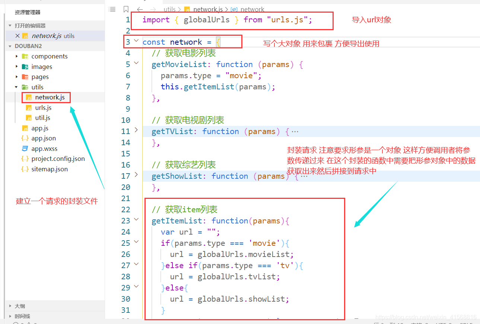
Task: Click the CSS icon beside app.wxss
Action: click(25, 148)
